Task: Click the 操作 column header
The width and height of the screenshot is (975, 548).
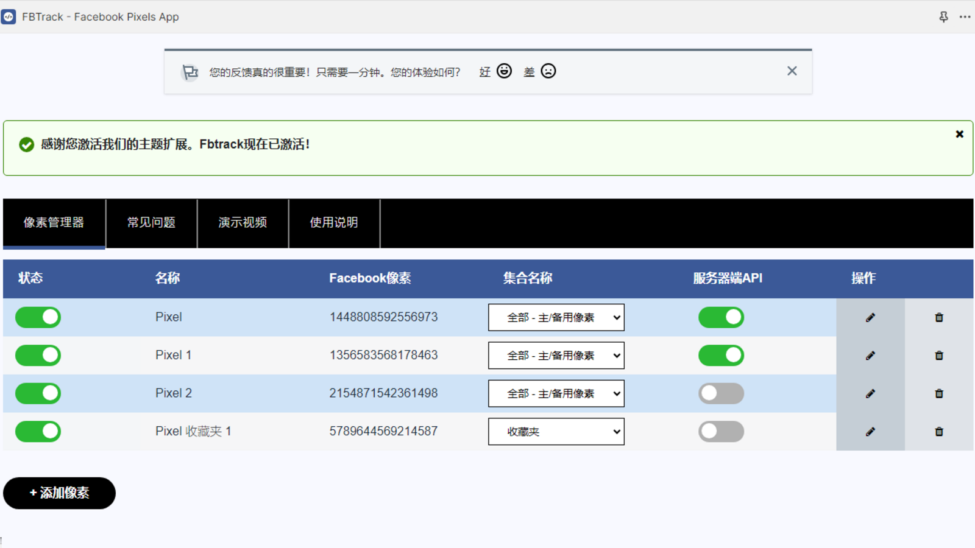Action: (x=863, y=278)
